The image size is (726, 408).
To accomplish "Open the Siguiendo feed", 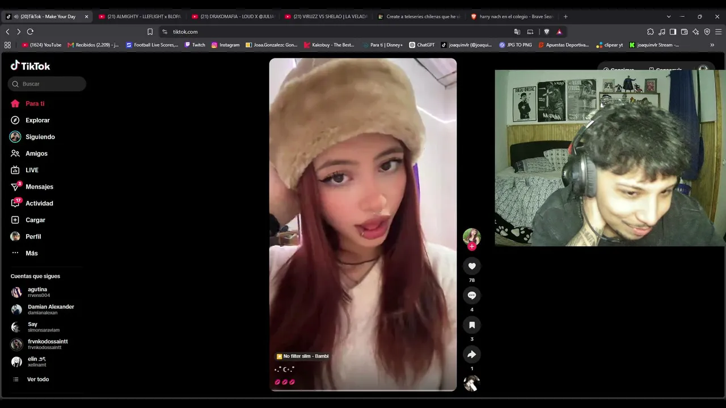I will pyautogui.click(x=32, y=137).
